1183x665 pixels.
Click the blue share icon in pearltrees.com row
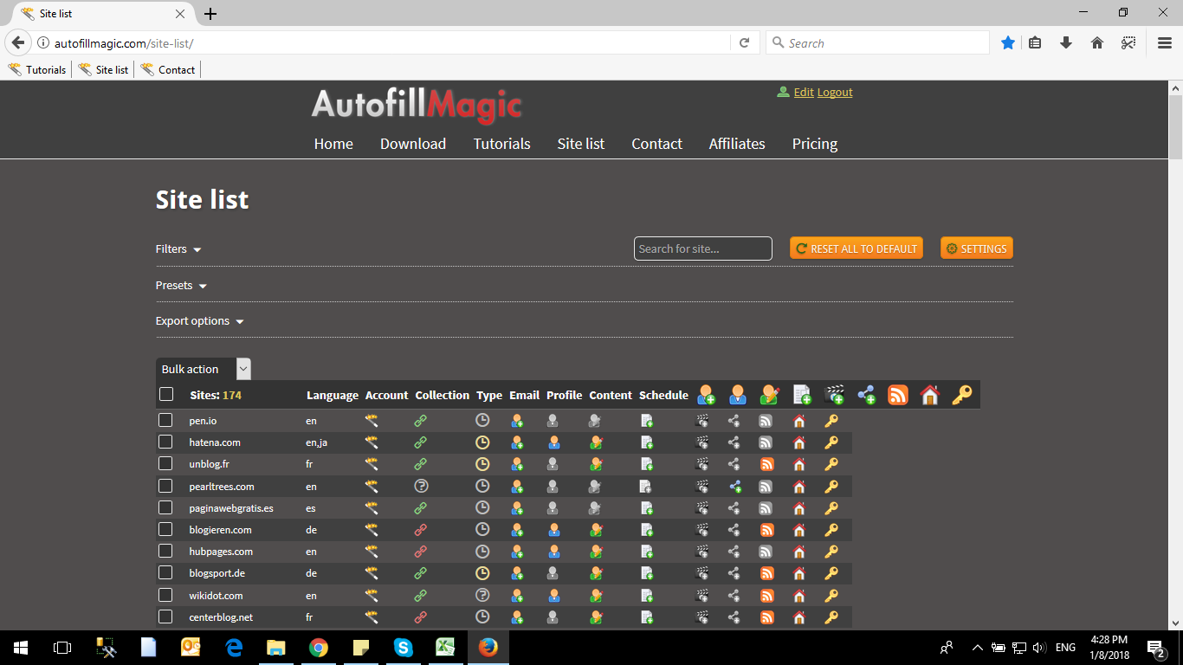(x=734, y=486)
